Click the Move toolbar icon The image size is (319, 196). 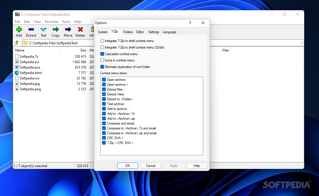[x=68, y=29]
